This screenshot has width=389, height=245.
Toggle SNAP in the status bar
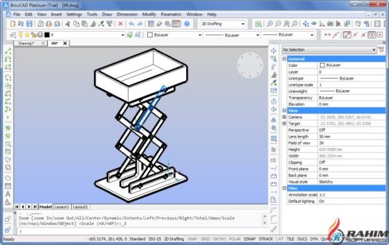193,239
